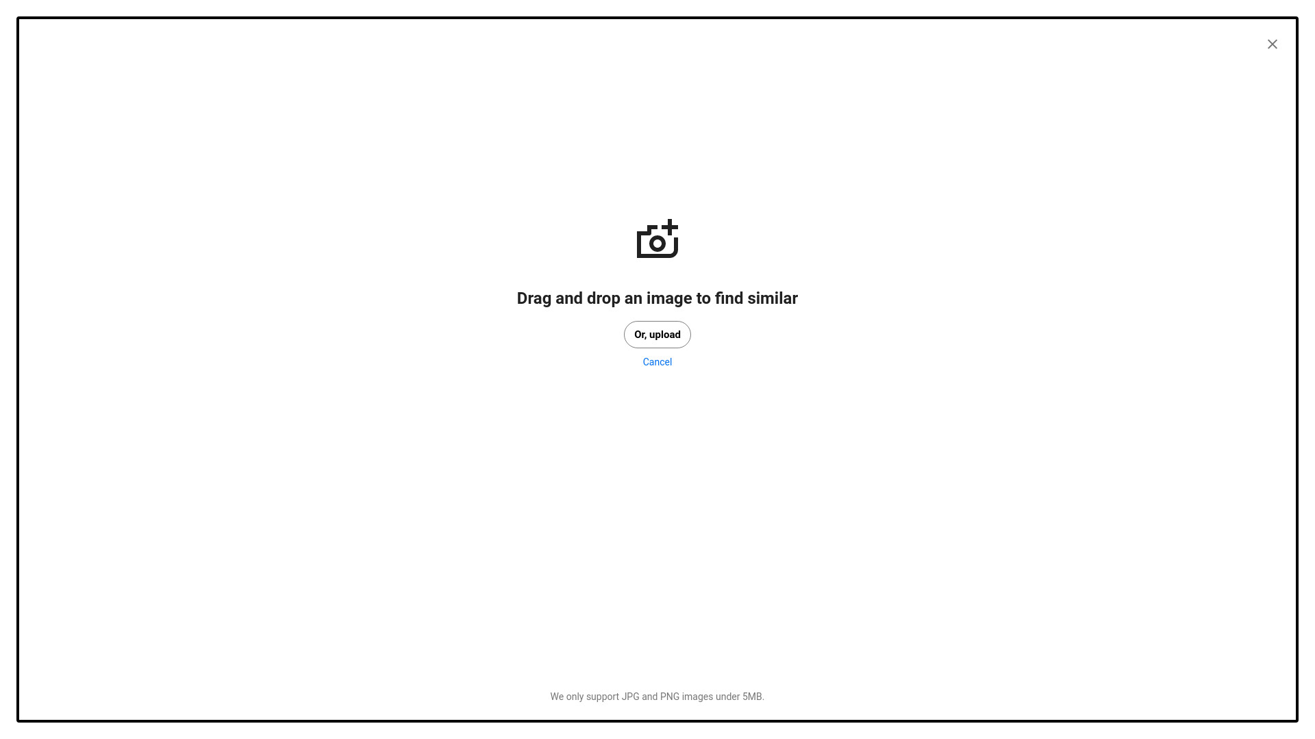This screenshot has height=739, width=1315.
Task: Close the image search dialog with X
Action: pyautogui.click(x=1272, y=44)
